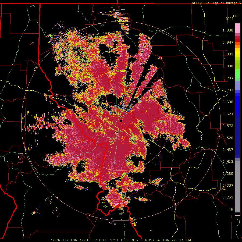Click the [CC] unit label
The width and height of the screenshot is (242, 242).
click(x=229, y=19)
